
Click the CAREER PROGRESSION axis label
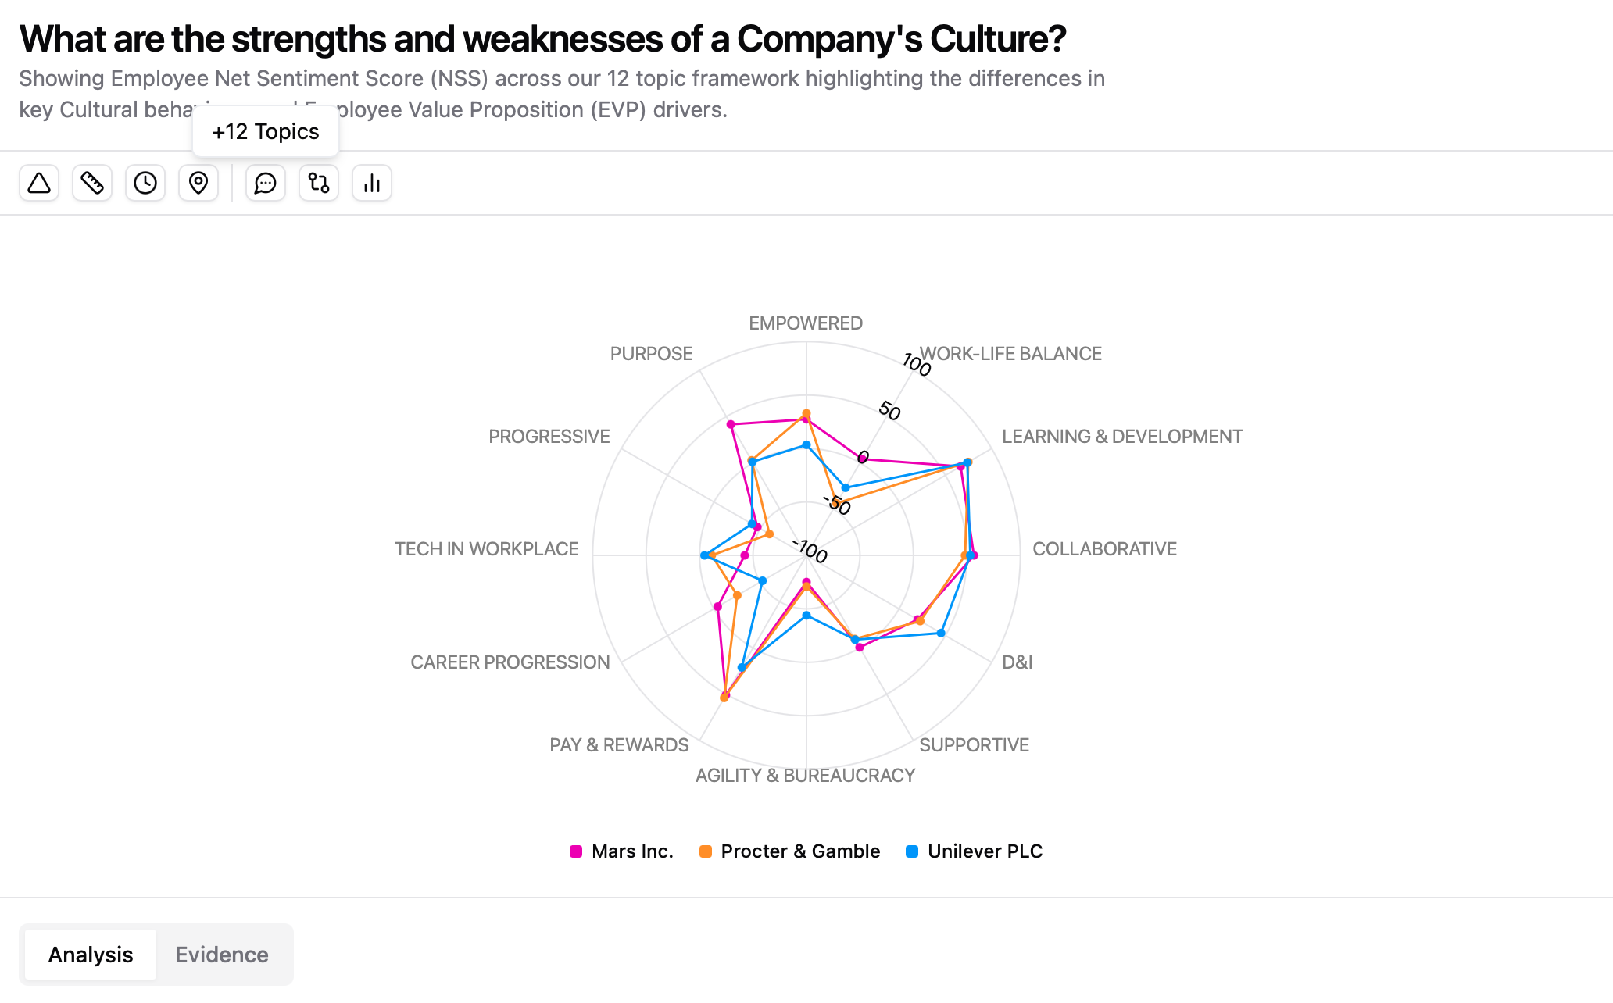(x=510, y=662)
